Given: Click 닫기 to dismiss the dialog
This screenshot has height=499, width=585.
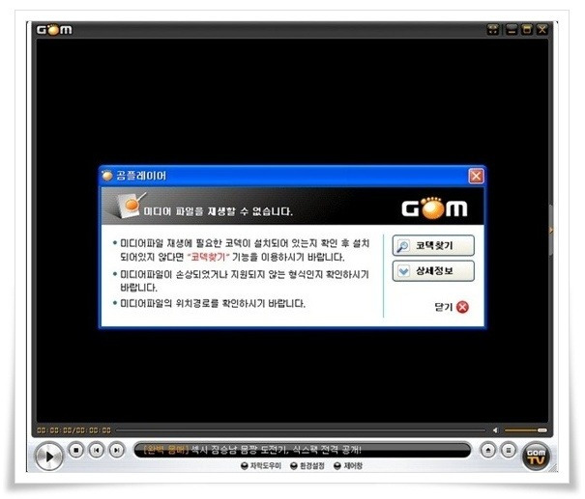Looking at the screenshot, I should pyautogui.click(x=452, y=307).
